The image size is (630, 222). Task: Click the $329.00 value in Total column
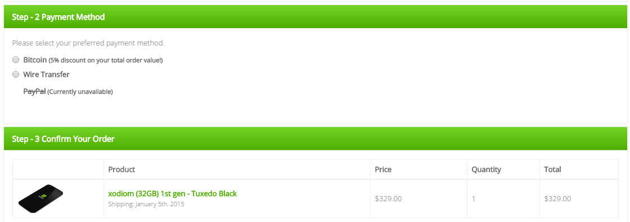coord(557,199)
